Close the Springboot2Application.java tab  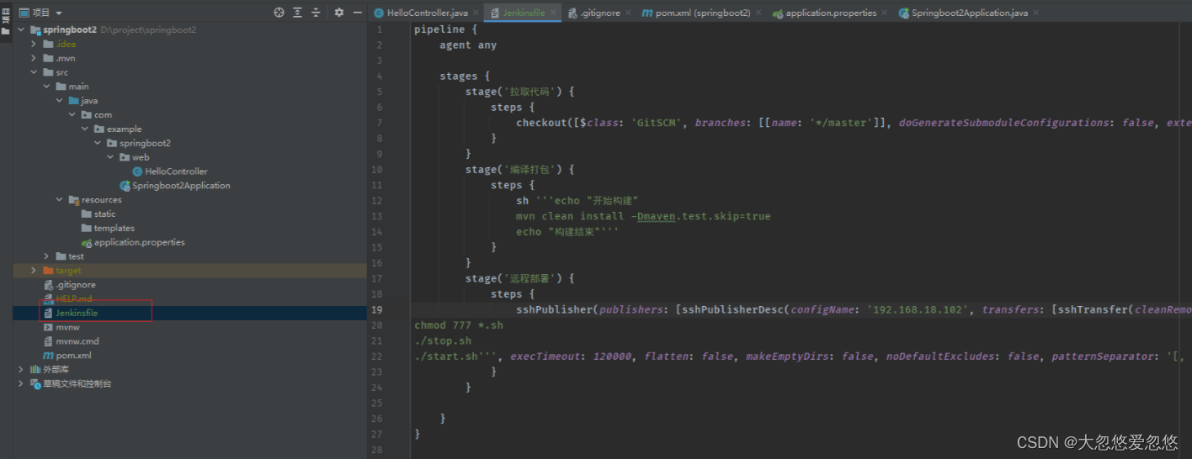pos(1035,13)
